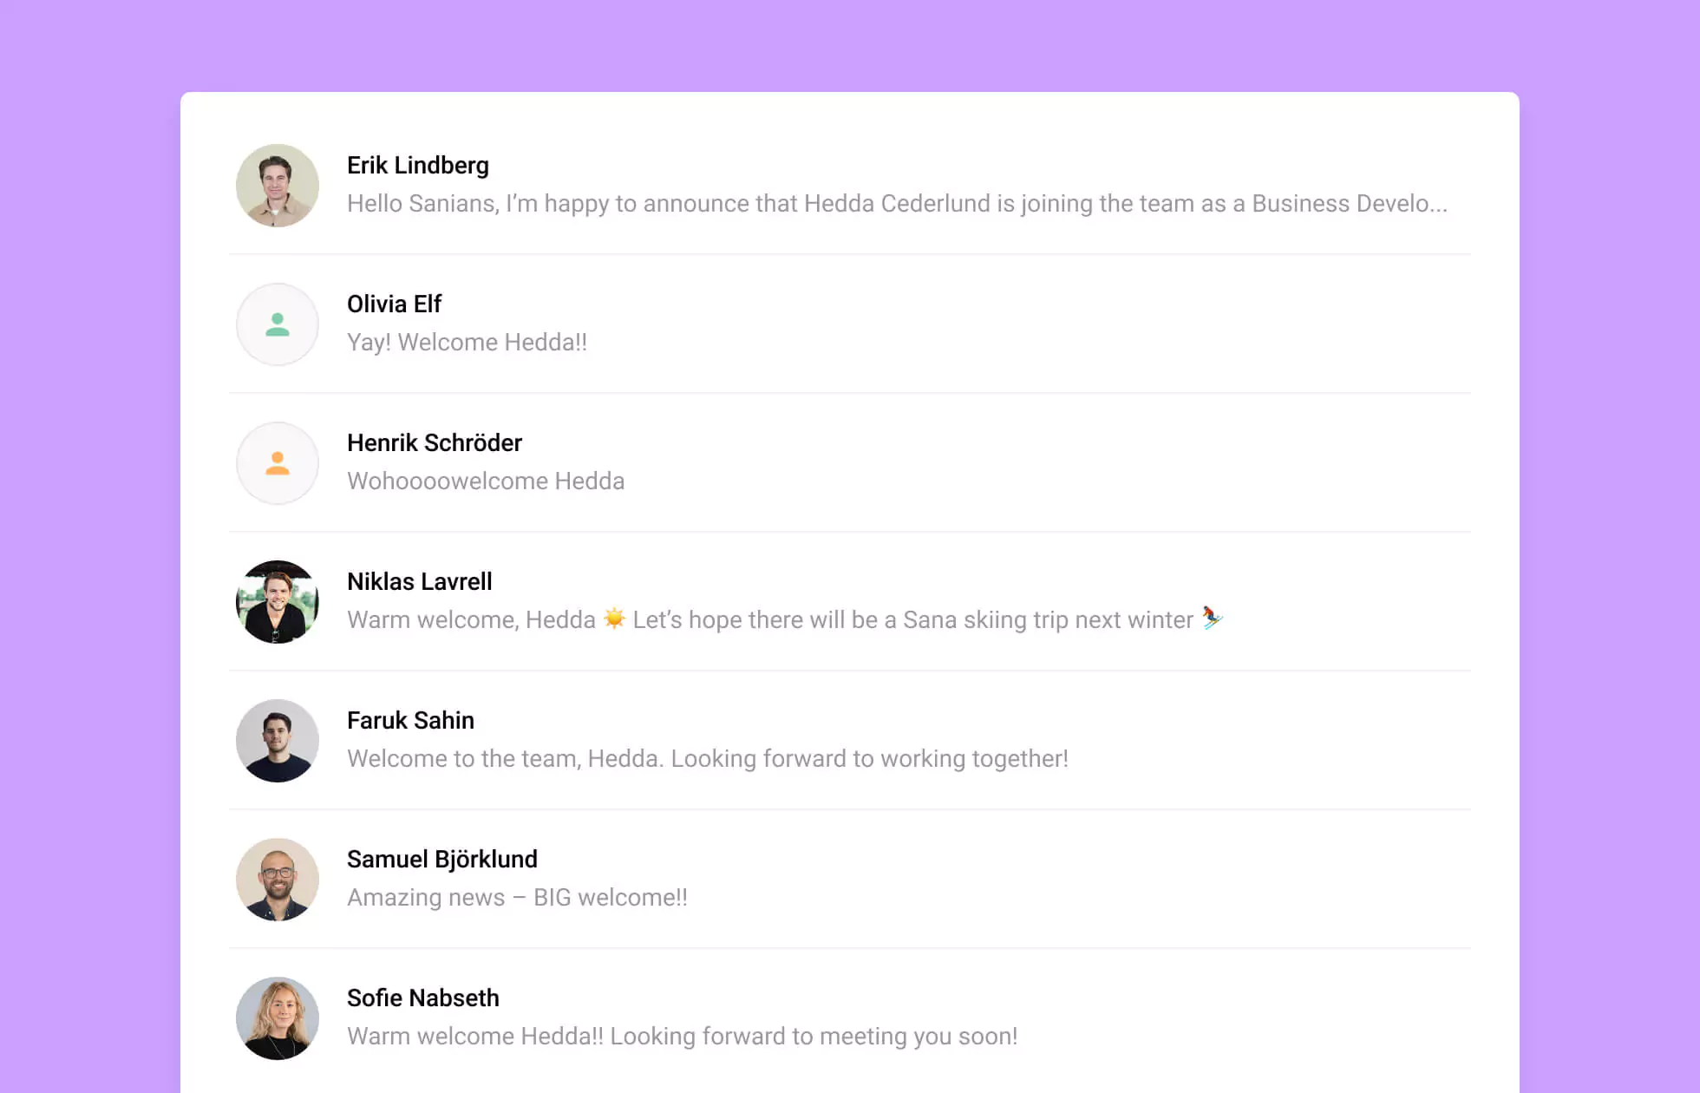
Task: Click Olivia Elf's green placeholder avatar
Action: (278, 324)
